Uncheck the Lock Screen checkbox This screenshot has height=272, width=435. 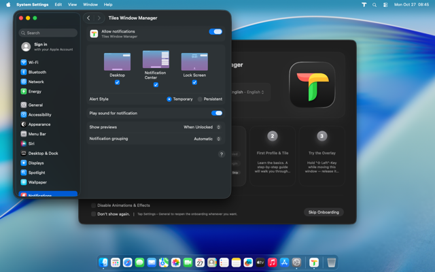tap(194, 82)
